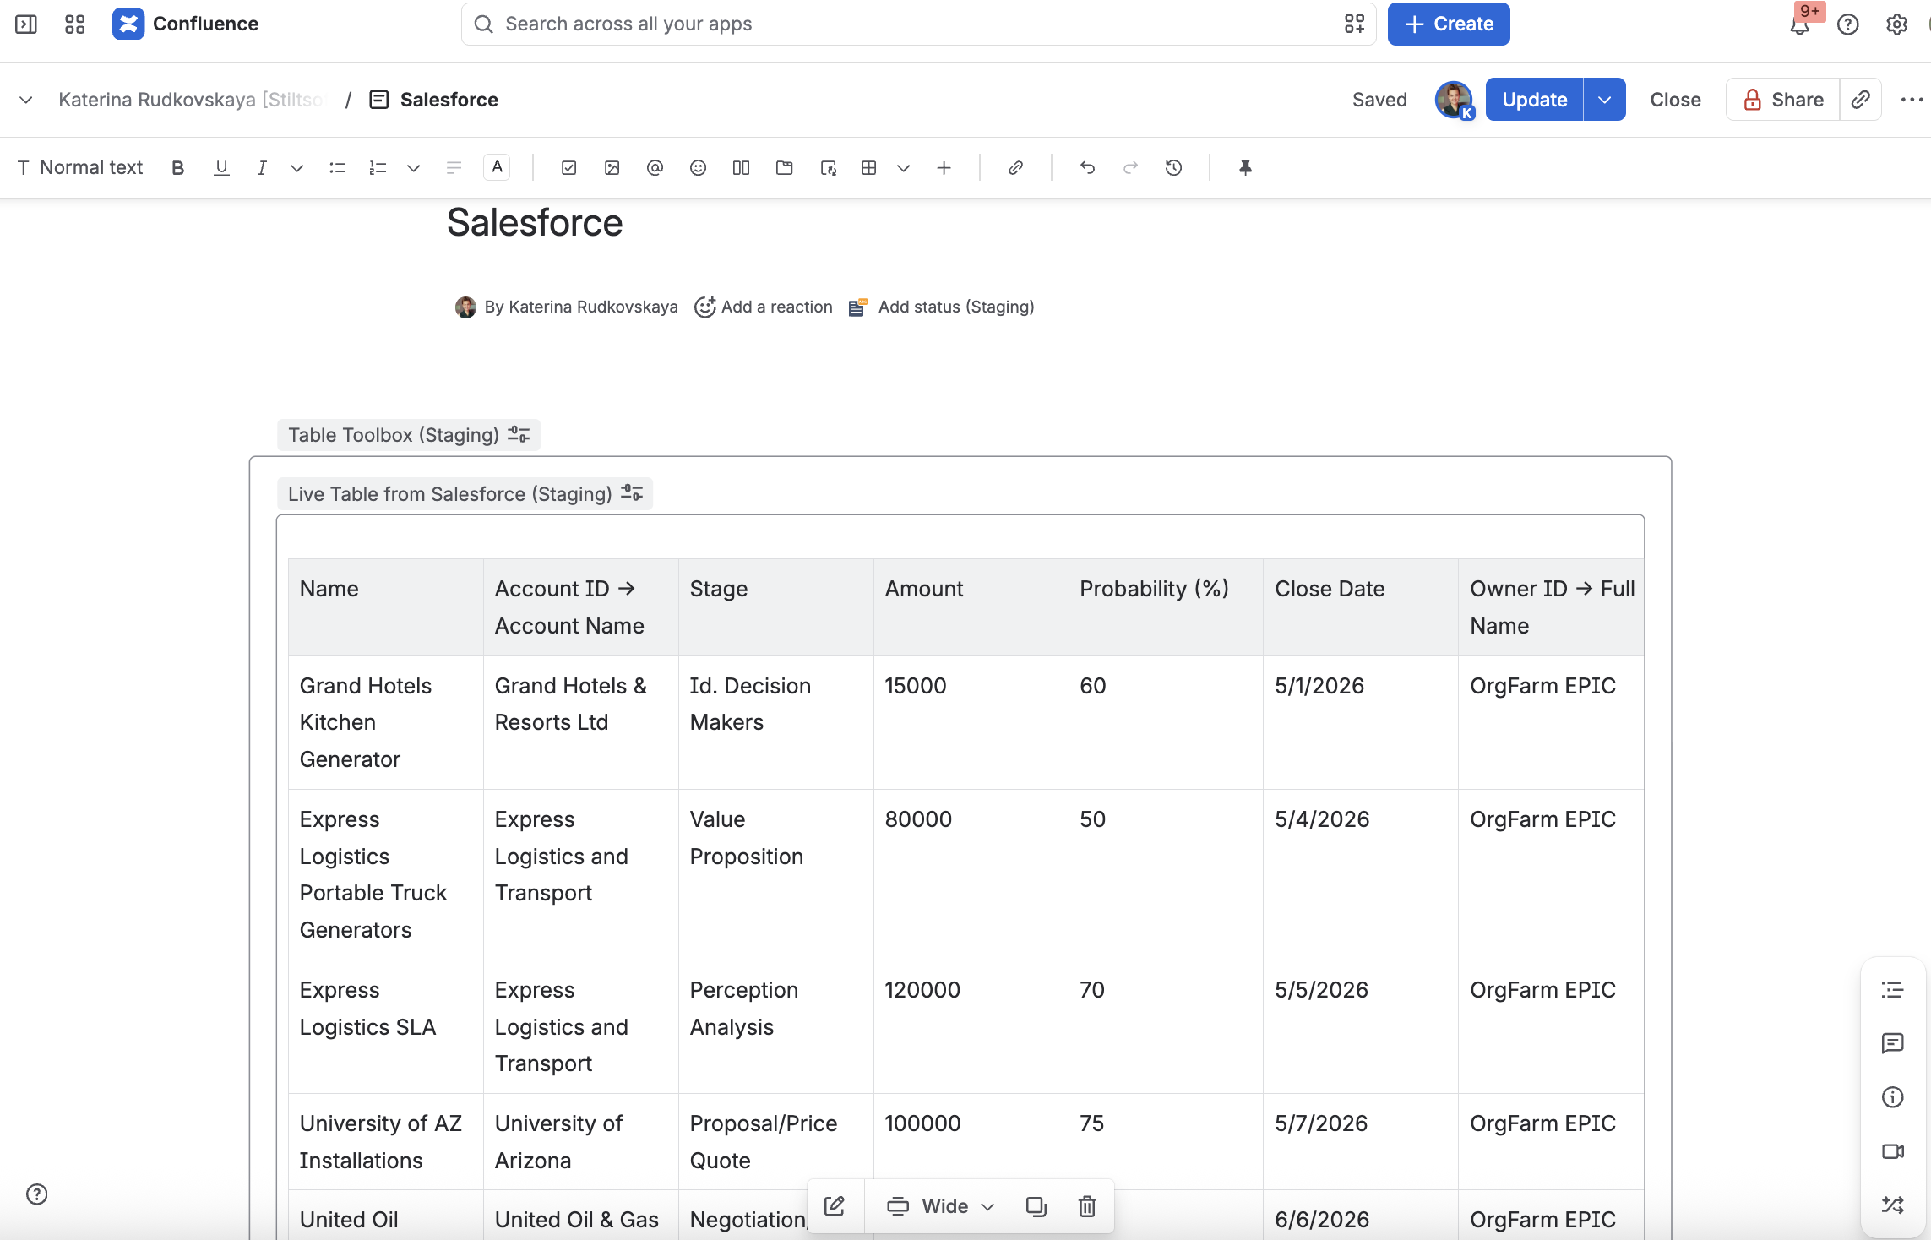Edit the macro with the pencil icon
The height and width of the screenshot is (1240, 1931).
click(835, 1205)
